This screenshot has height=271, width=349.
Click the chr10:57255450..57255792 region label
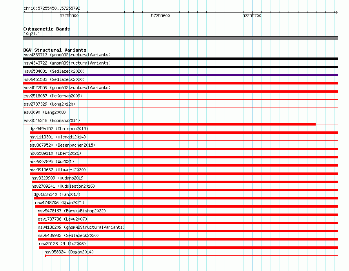click(x=52, y=8)
